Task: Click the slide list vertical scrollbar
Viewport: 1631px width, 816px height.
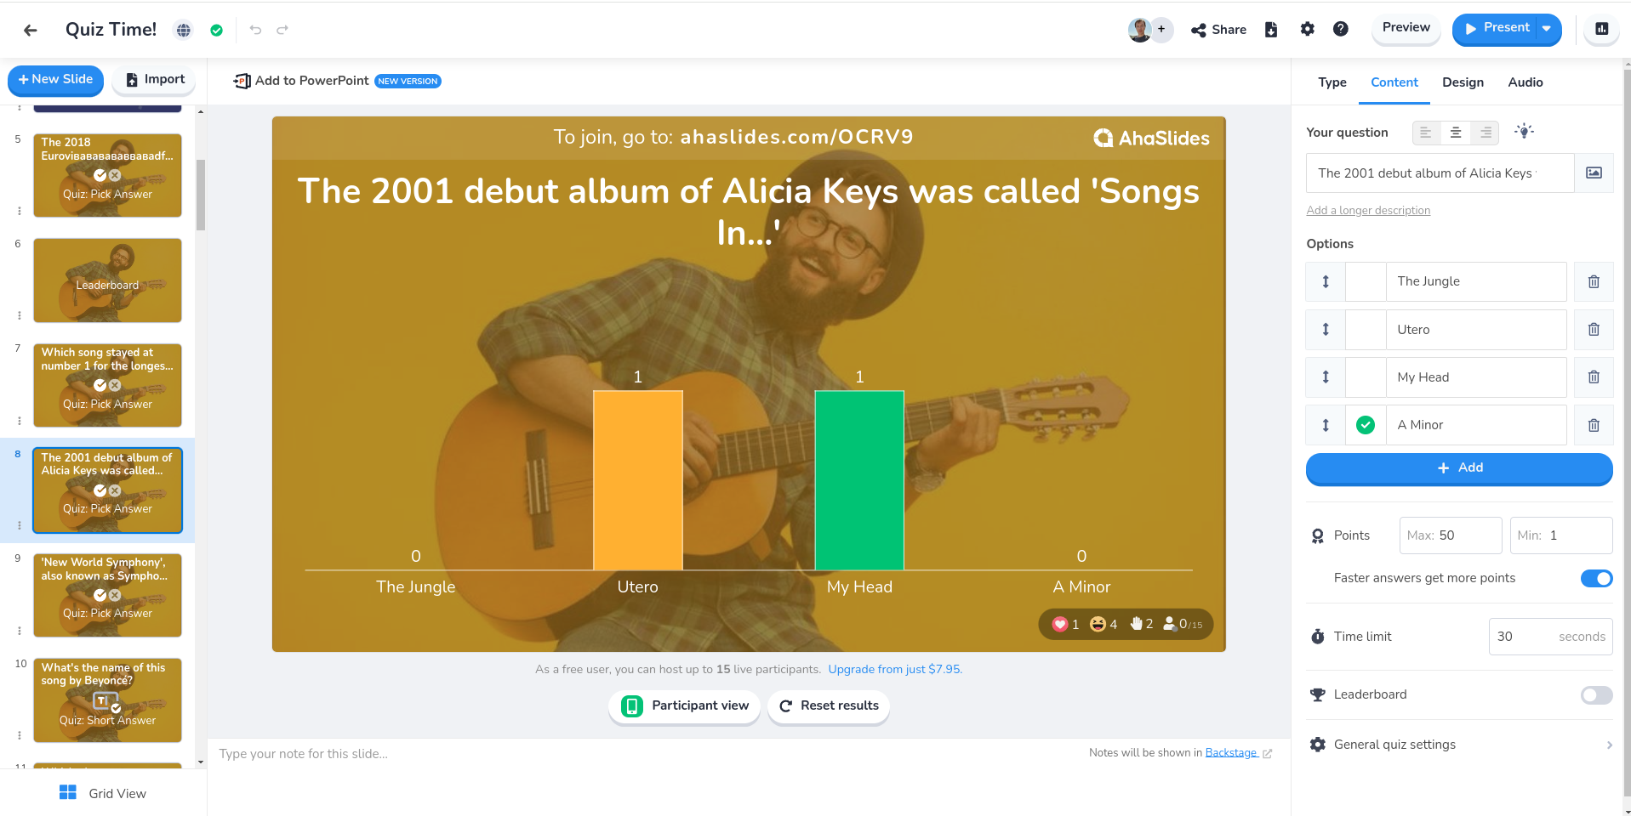Action: click(x=201, y=195)
